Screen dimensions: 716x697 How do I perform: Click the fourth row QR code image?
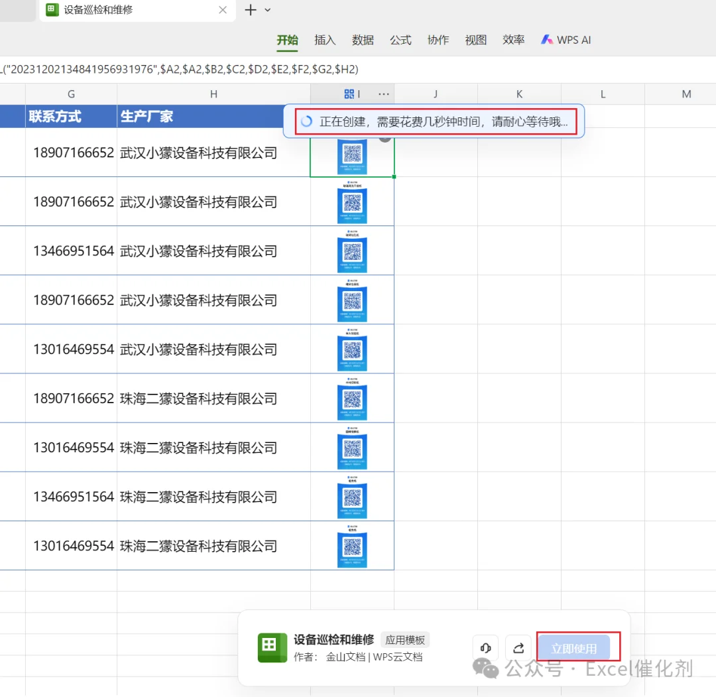point(352,301)
